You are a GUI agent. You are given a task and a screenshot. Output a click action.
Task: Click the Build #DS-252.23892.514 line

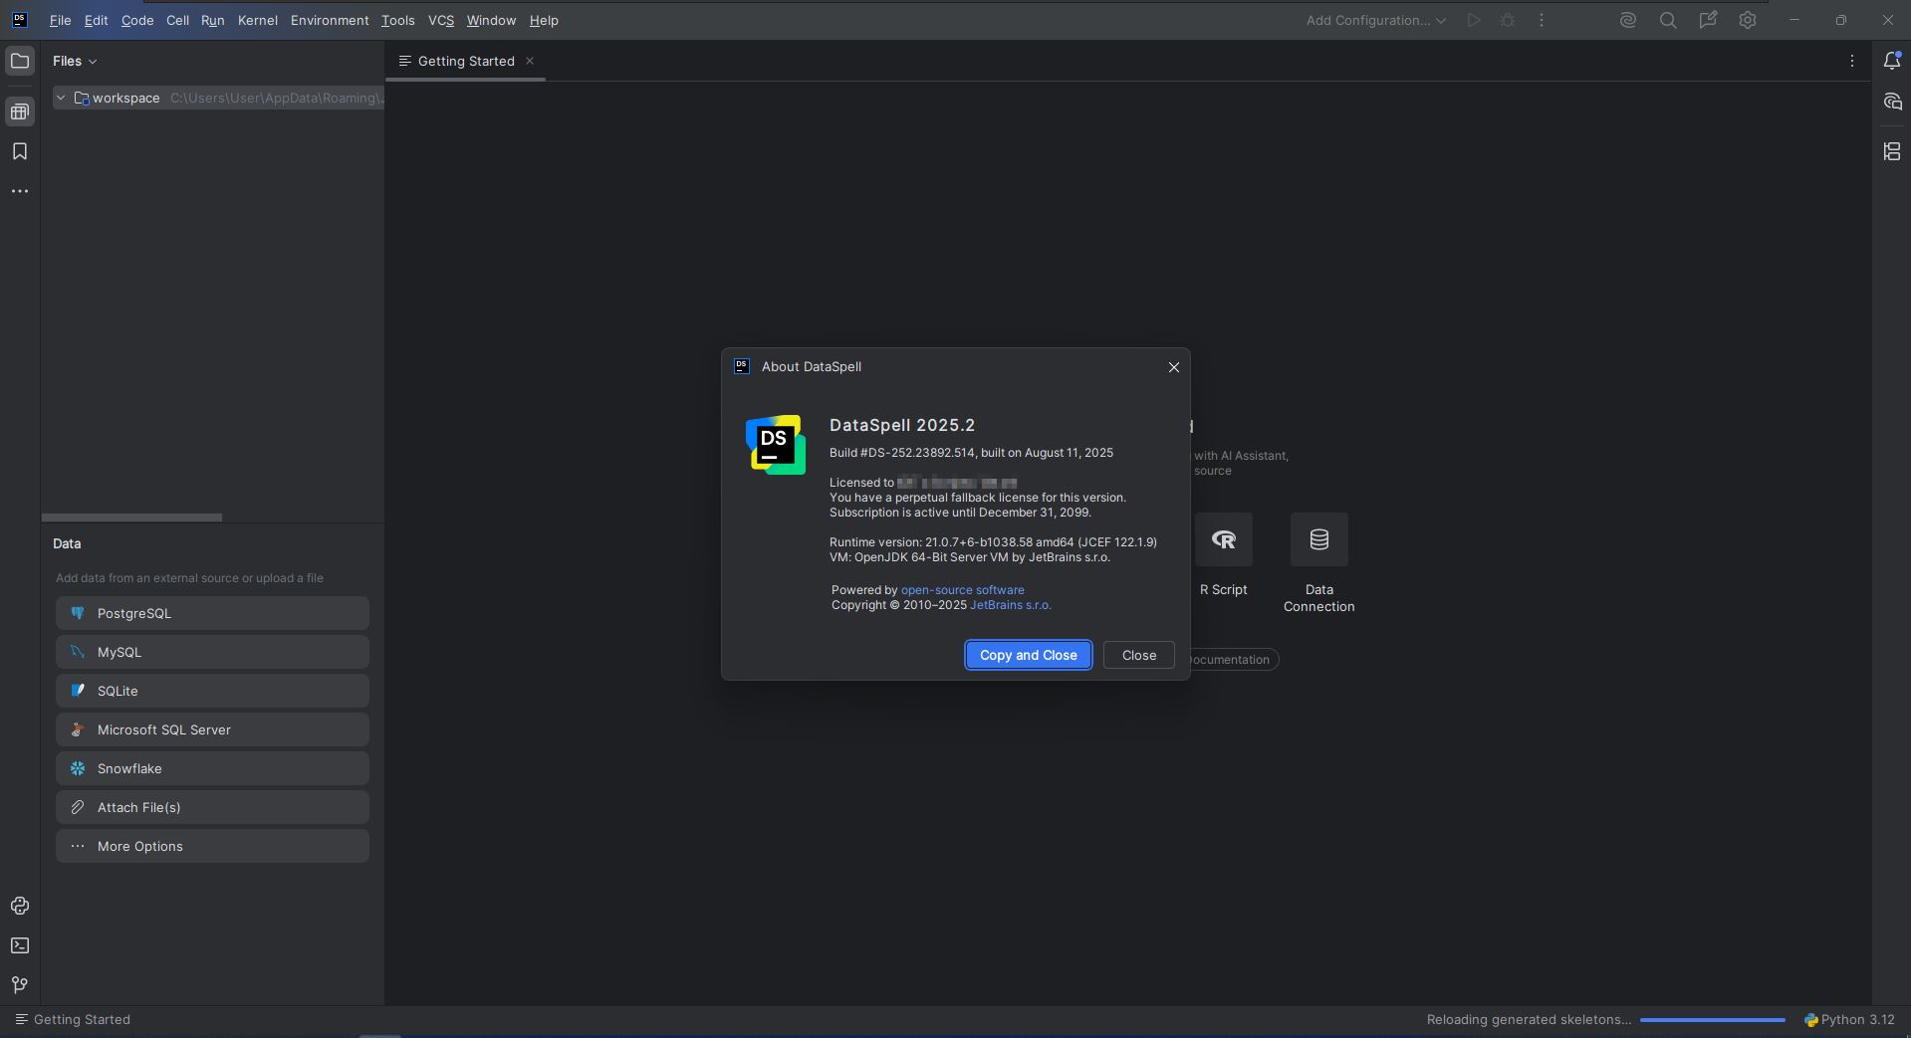[971, 453]
